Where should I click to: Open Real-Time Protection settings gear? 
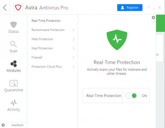click(x=153, y=17)
